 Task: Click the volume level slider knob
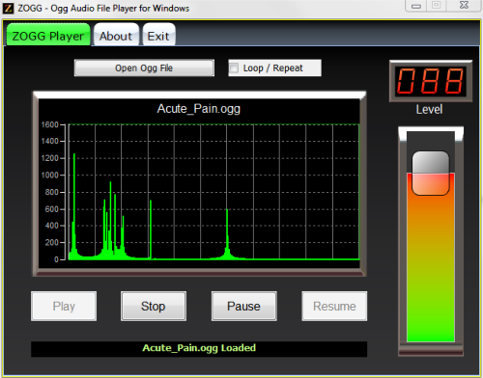click(x=431, y=173)
